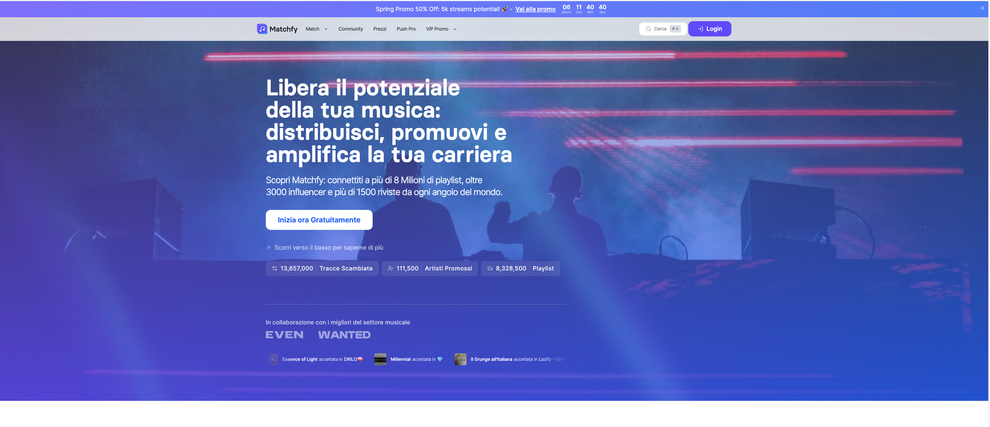
Task: Click inside the Cerca search field
Action: pos(662,29)
